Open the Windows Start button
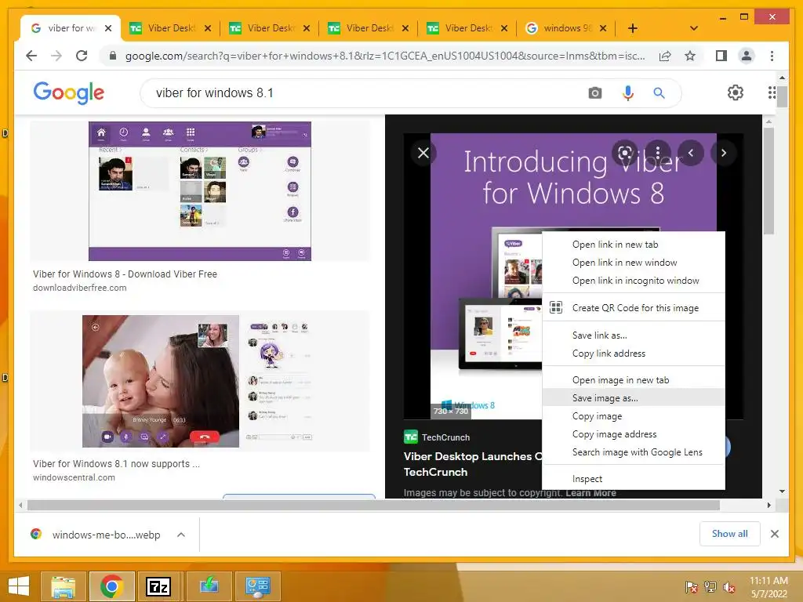803x602 pixels. coord(19,586)
